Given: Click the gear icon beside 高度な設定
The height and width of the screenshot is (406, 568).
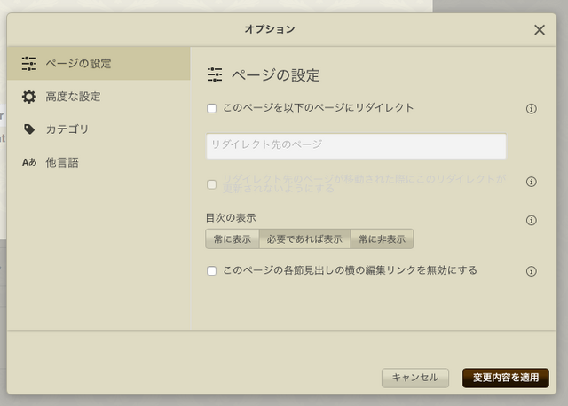Looking at the screenshot, I should point(29,97).
